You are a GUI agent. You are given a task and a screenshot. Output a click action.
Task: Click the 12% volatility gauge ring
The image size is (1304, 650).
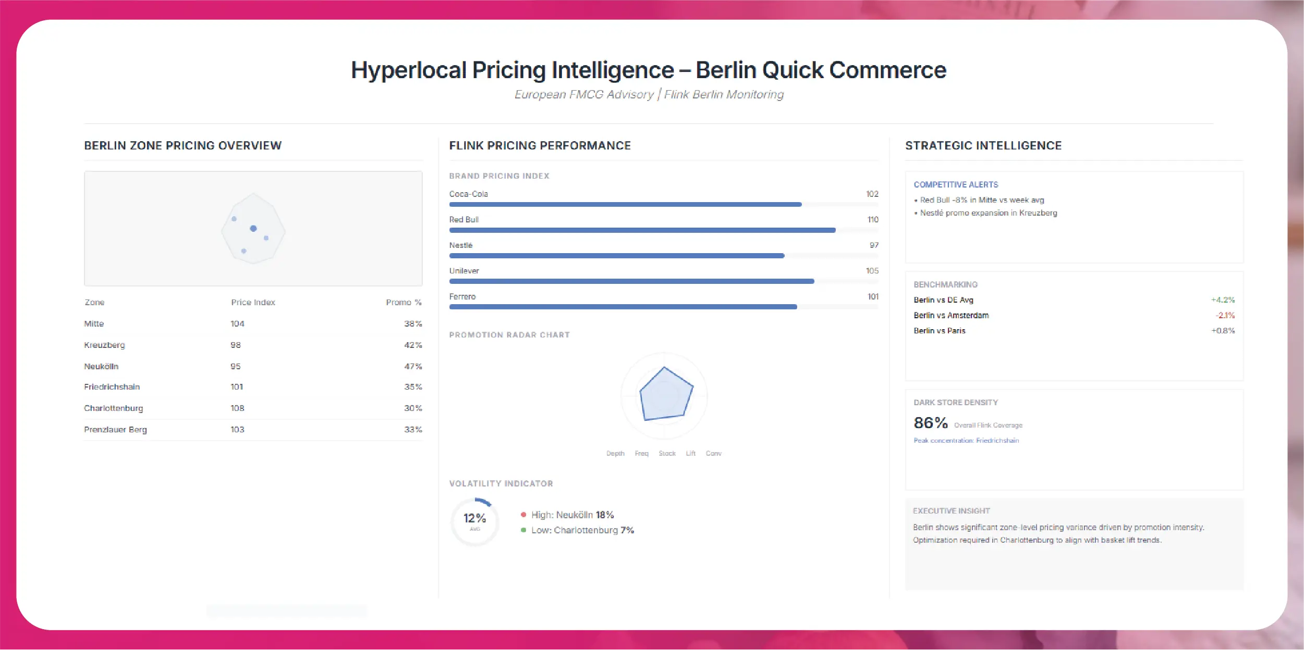[474, 522]
